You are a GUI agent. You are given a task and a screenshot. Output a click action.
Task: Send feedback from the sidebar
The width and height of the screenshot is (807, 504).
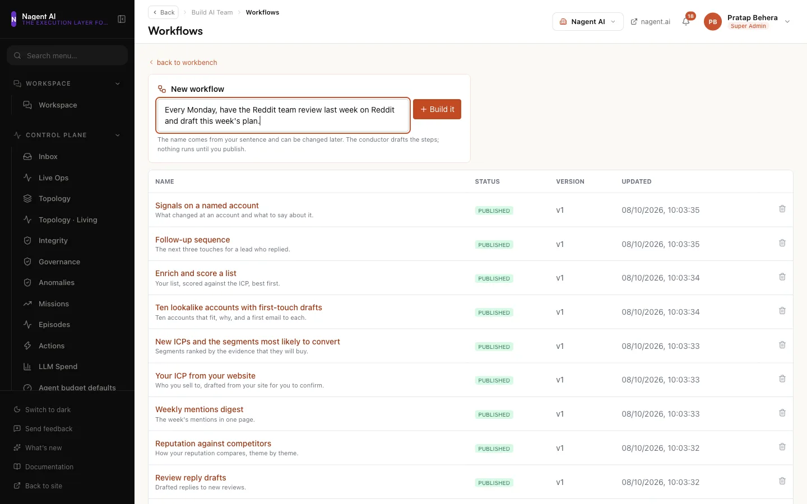point(43,429)
